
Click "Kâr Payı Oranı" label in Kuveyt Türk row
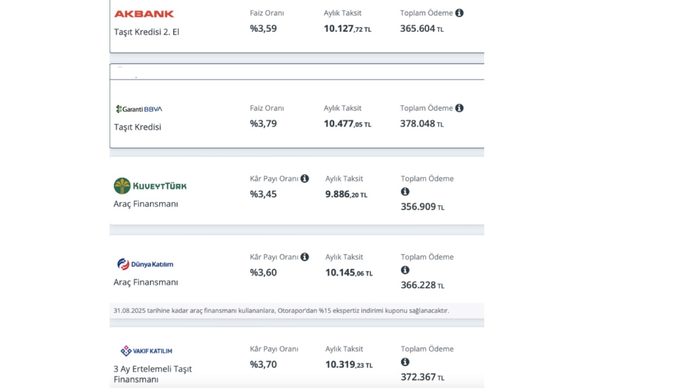[274, 179]
